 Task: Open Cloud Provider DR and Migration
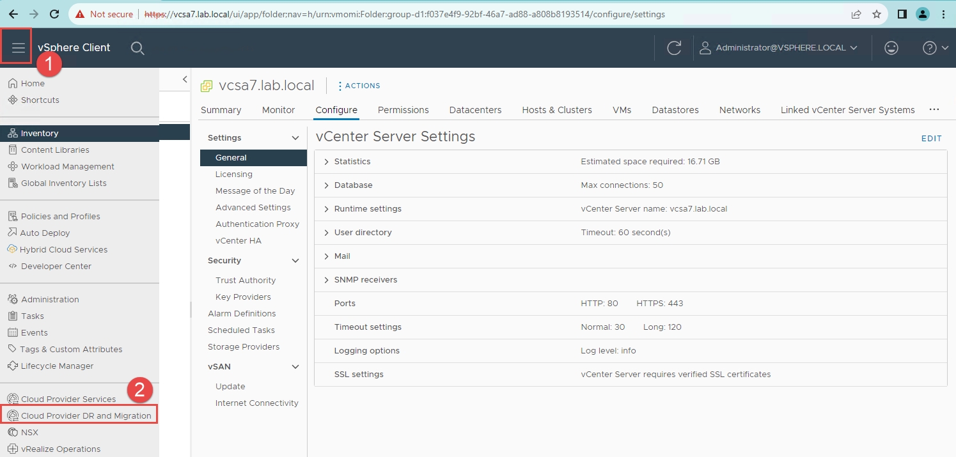point(86,416)
